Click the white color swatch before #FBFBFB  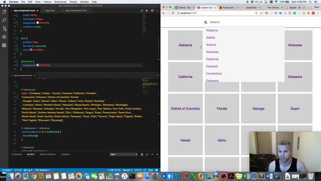(38, 23)
